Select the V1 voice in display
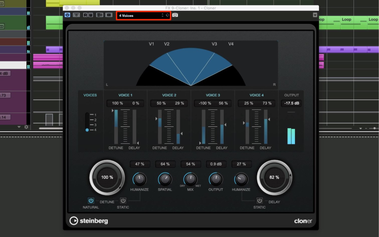Screen dimensions: 379x237 tap(151, 44)
